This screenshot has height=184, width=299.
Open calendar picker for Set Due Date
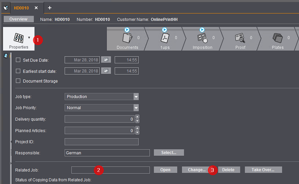pos(106,60)
